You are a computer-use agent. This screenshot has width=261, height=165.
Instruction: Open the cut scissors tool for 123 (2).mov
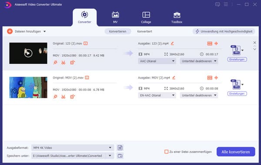tap(63, 63)
